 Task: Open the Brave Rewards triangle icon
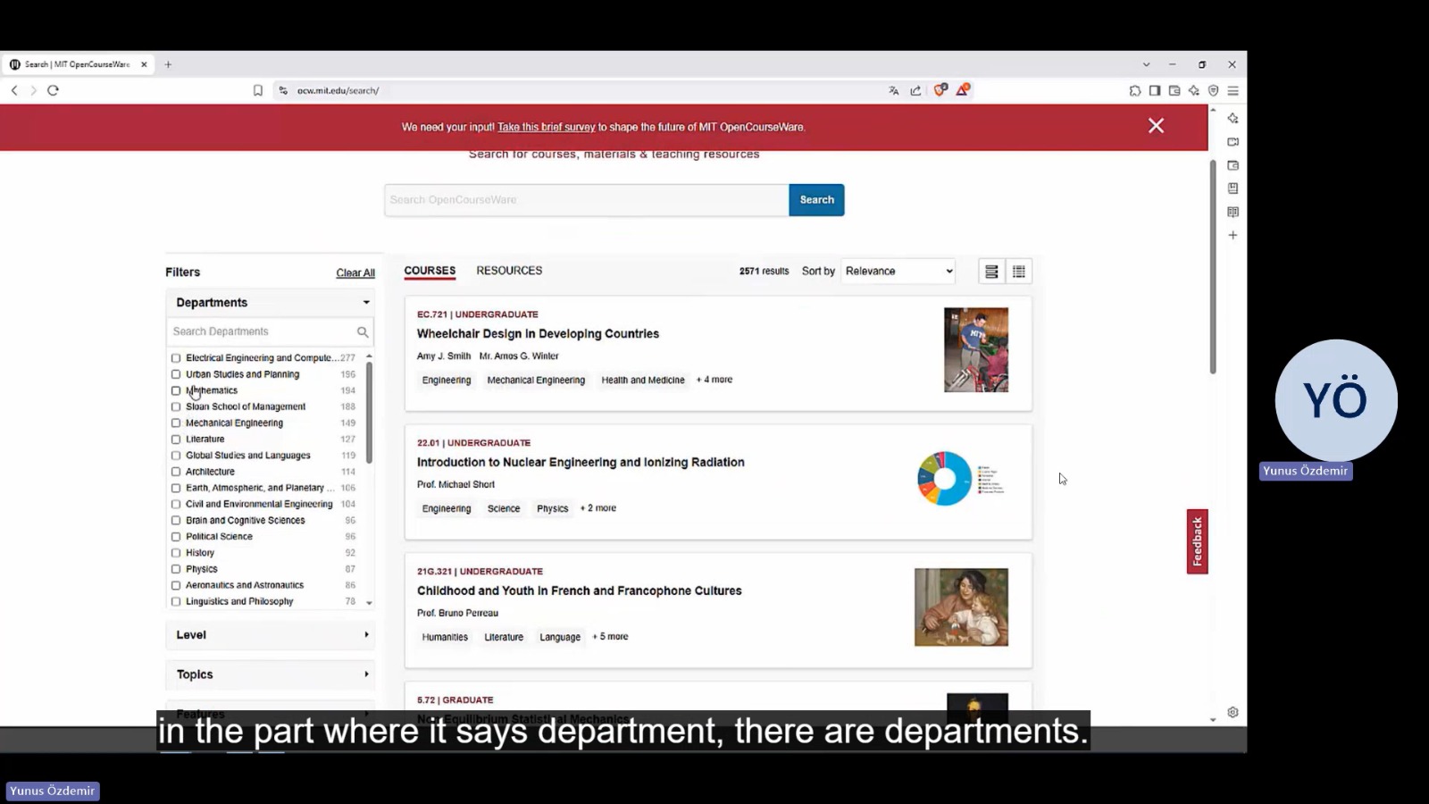[963, 89]
